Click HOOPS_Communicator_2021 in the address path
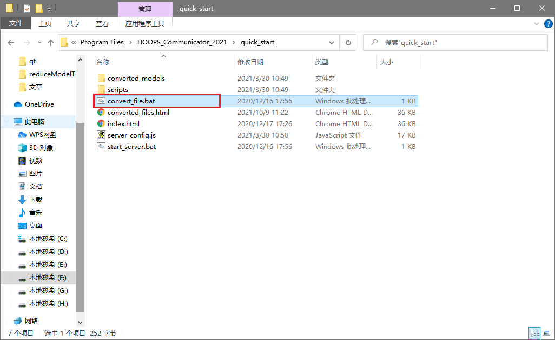 point(182,42)
